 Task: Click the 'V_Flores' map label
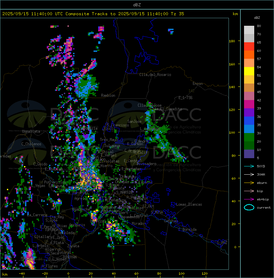pyautogui.click(x=50, y=266)
